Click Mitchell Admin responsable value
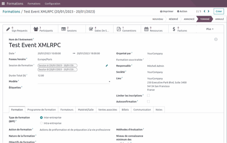227x143 pixels. tap(155, 66)
